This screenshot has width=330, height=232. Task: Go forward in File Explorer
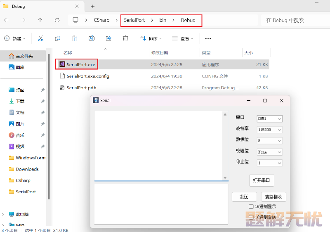coord(23,20)
